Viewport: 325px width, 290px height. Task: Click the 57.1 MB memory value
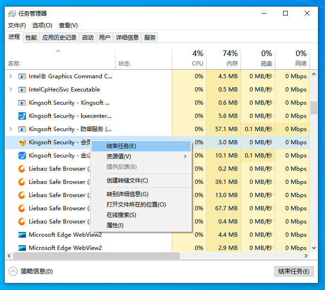coord(226,129)
